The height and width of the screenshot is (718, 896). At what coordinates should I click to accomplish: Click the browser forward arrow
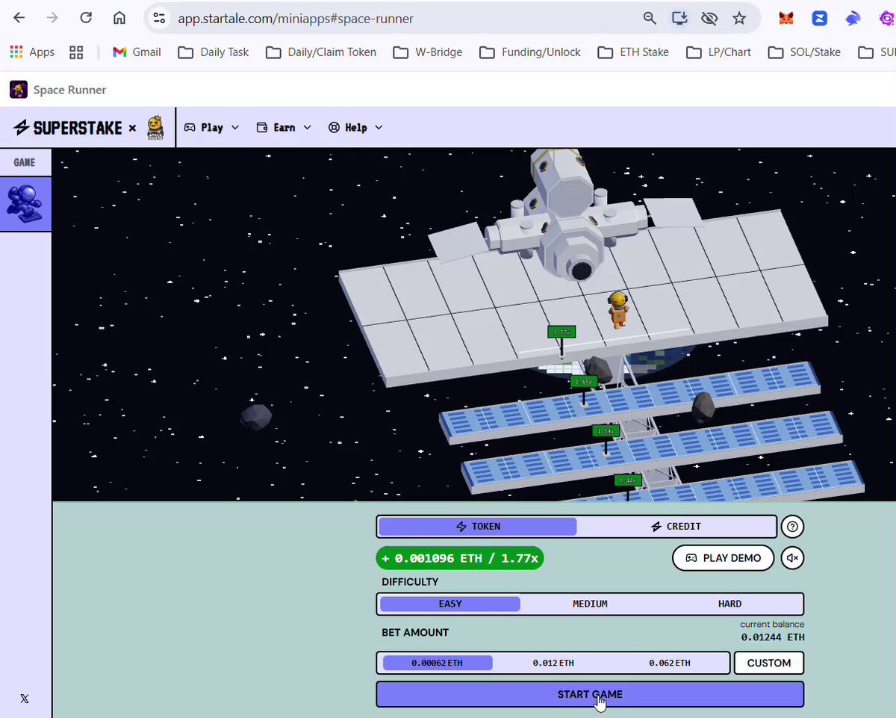tap(52, 18)
